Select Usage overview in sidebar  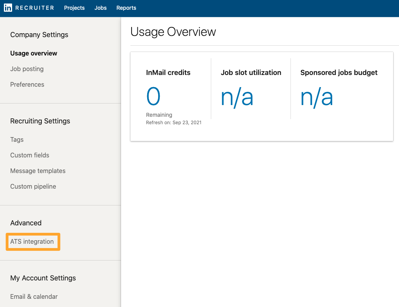click(34, 53)
